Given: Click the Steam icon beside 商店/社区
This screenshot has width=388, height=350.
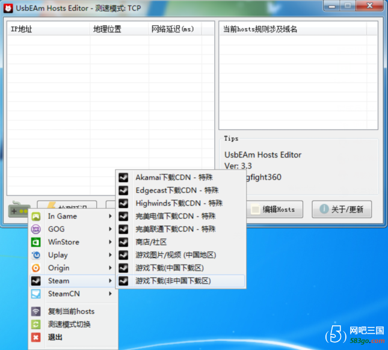Looking at the screenshot, I should point(123,242).
